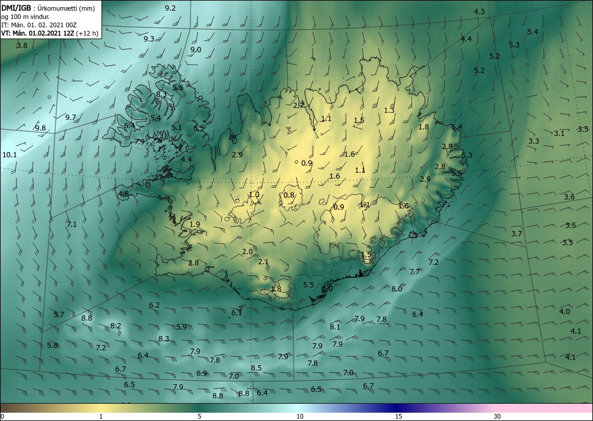Click the 9.2 value on the map
593x421 pixels.
(x=170, y=8)
